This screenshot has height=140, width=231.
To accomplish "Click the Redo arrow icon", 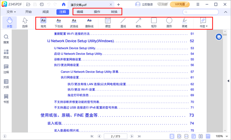I will (55, 4).
